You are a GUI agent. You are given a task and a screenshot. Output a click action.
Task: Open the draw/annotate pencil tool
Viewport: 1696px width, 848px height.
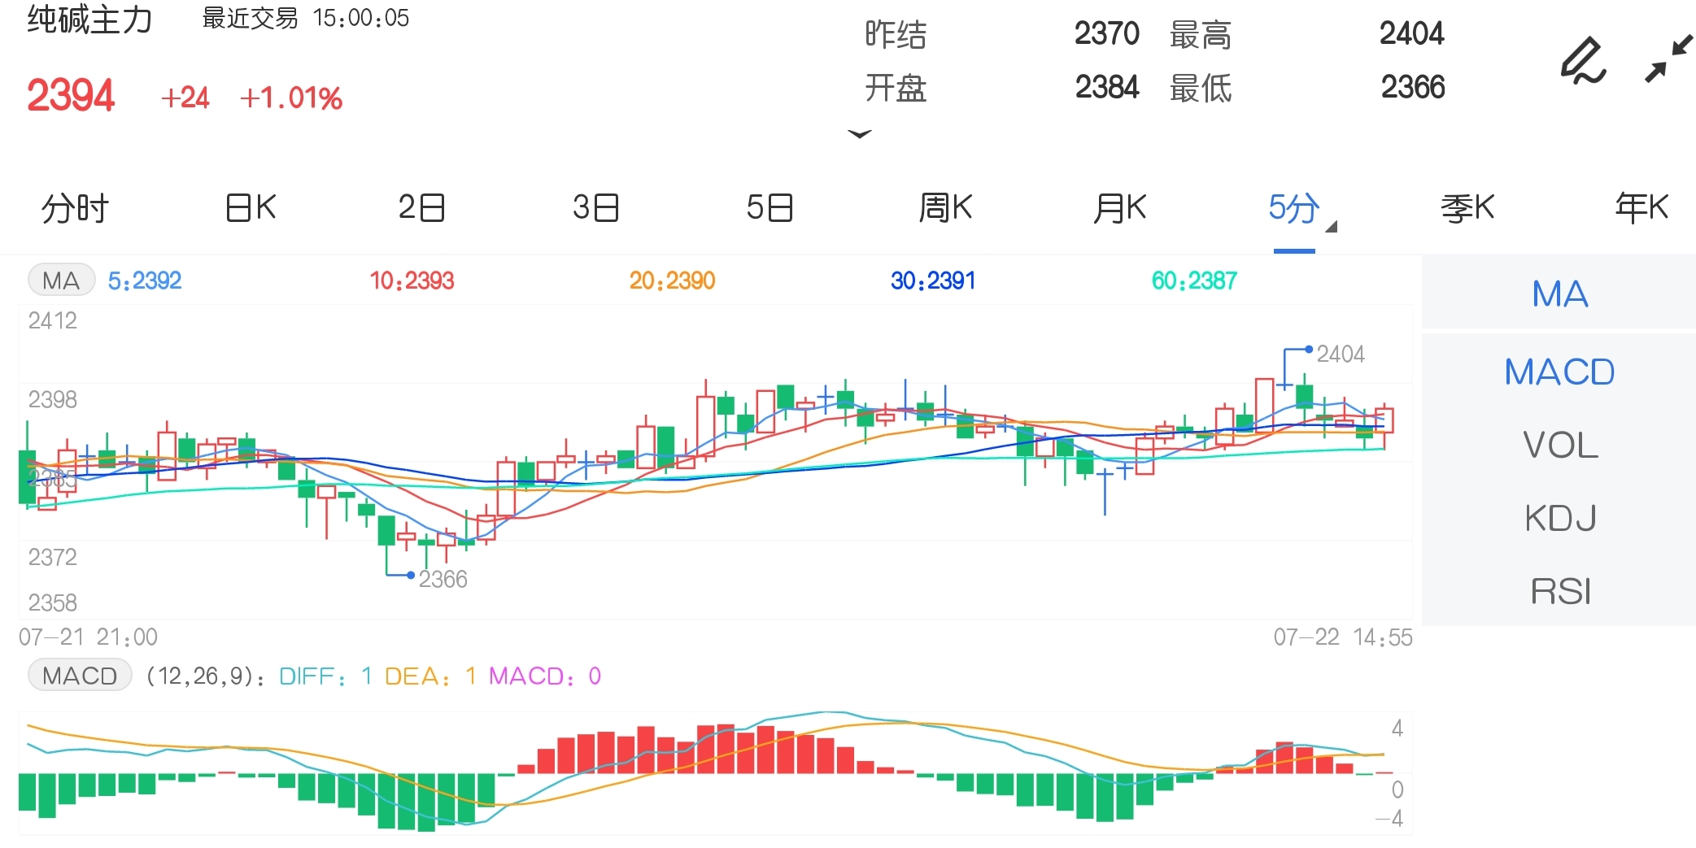point(1583,61)
